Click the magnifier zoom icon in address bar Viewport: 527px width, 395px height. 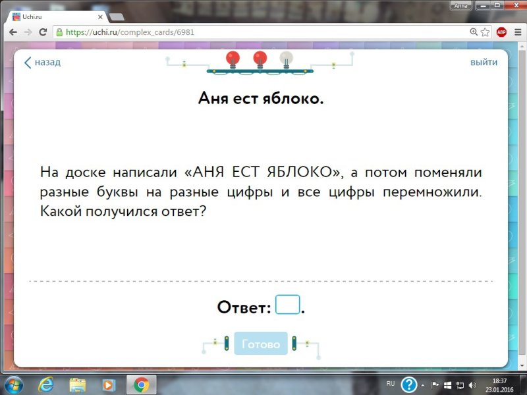pyautogui.click(x=474, y=31)
